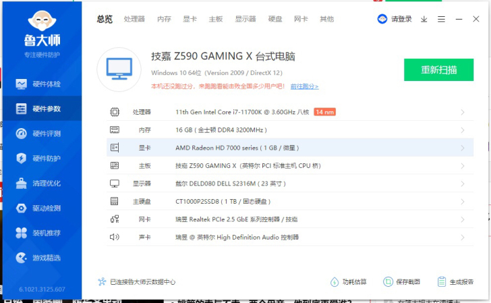491x303 pixels.
Task: Switch to the 其他 tab
Action: click(326, 19)
